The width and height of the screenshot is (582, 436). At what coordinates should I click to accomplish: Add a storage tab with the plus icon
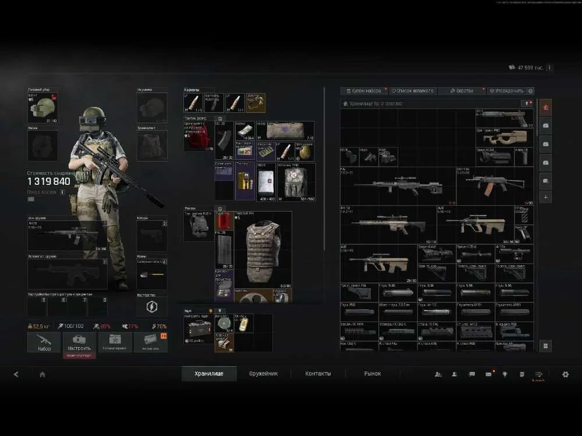545,197
